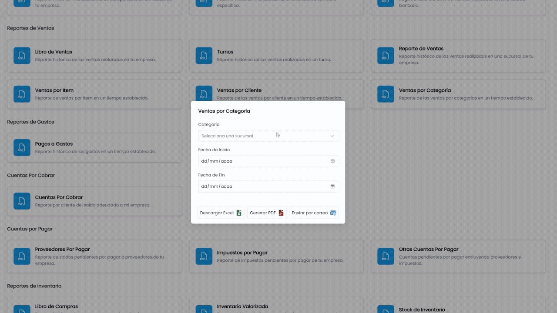557x313 pixels.
Task: Click the Proveedores Por Pagar PDF icon
Action: point(22,256)
